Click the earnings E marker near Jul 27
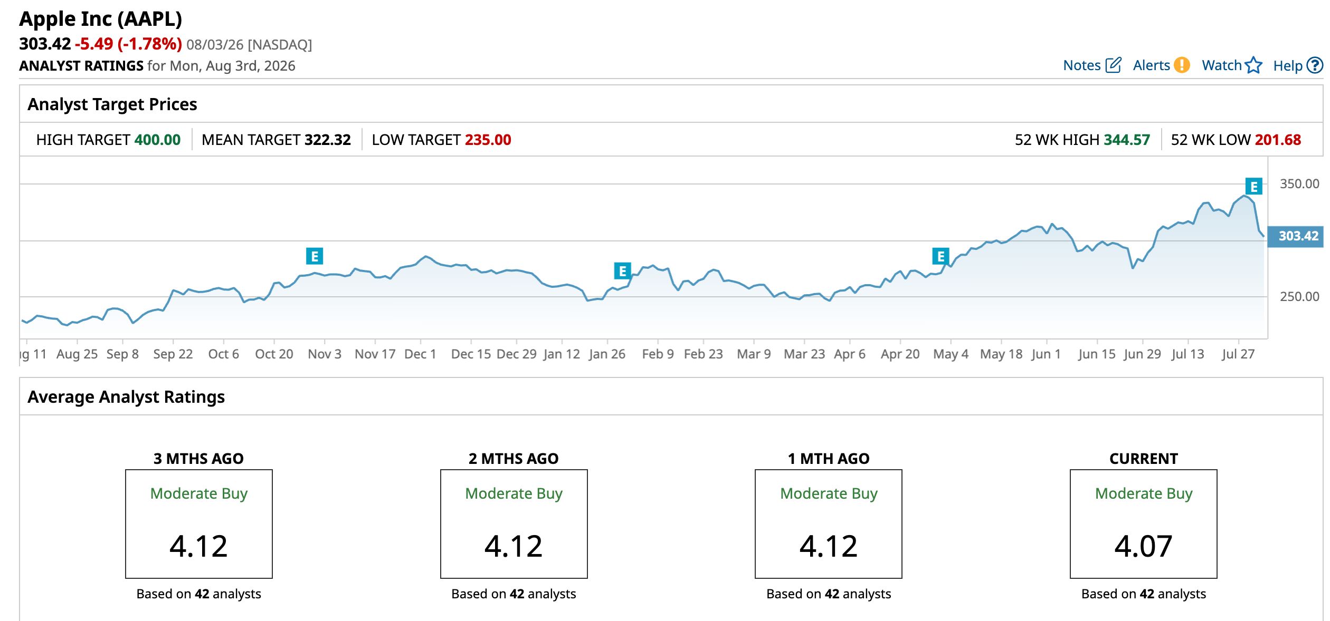Viewport: 1330px width, 621px height. click(1253, 187)
